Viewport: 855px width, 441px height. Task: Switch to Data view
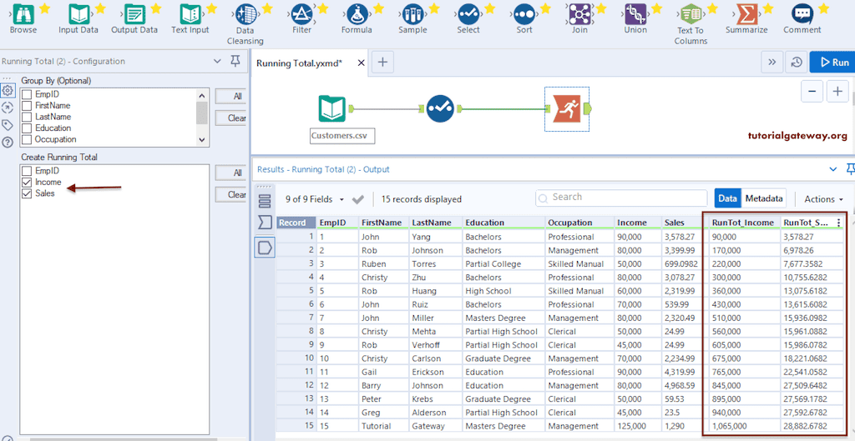[x=728, y=198]
